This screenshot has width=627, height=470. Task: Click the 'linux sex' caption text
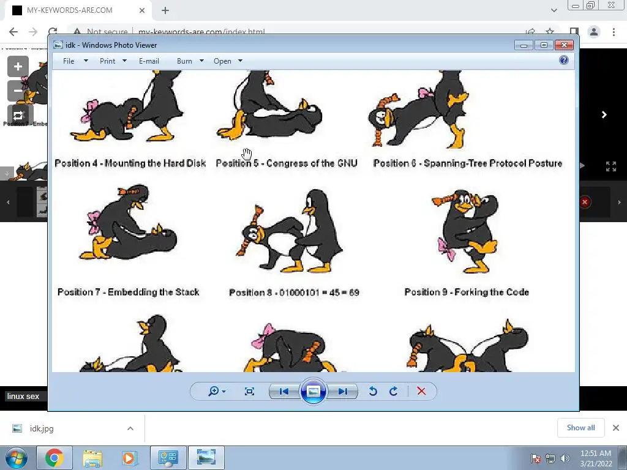23,397
